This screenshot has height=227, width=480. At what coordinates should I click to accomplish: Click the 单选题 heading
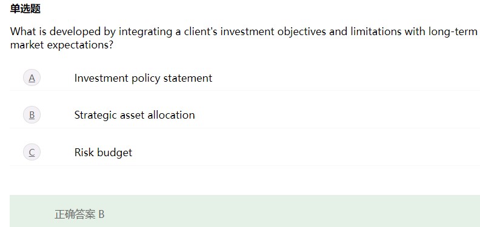[x=25, y=8]
